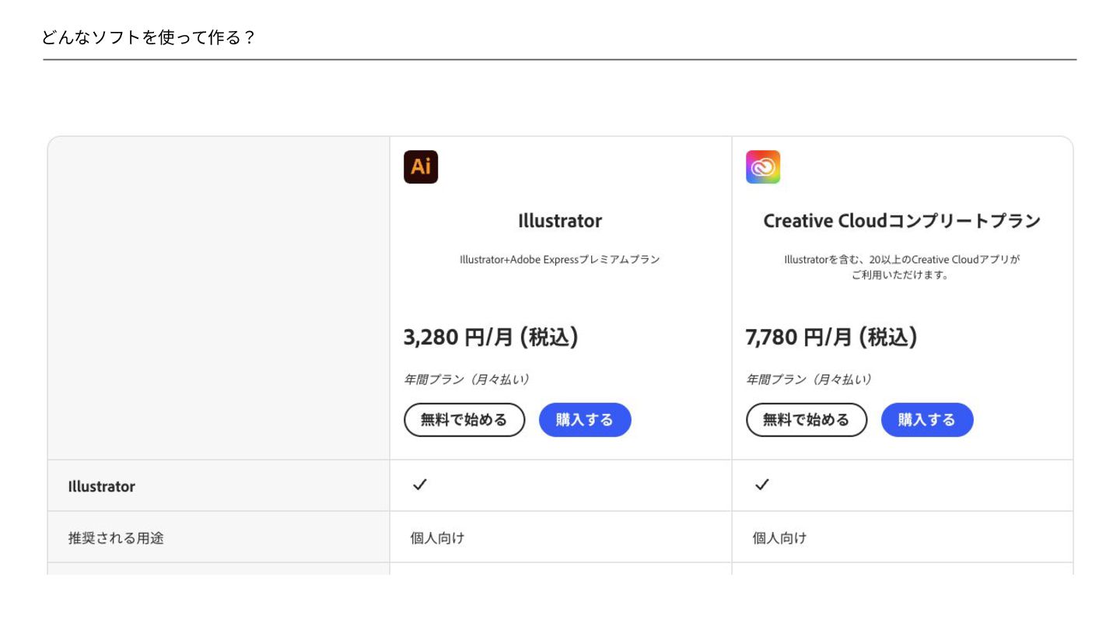
Task: Click 購入する under the Illustrator plan
Action: click(585, 420)
